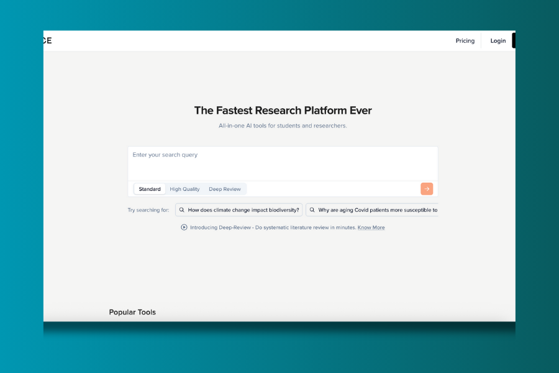Open the Pricing page
This screenshot has width=559, height=373.
tap(465, 40)
